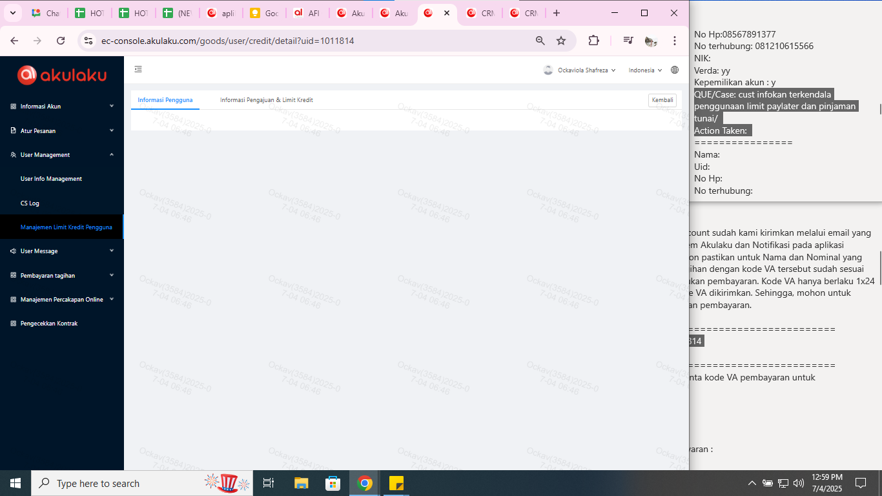
Task: Open the tab search dropdown in Chrome
Action: click(12, 13)
